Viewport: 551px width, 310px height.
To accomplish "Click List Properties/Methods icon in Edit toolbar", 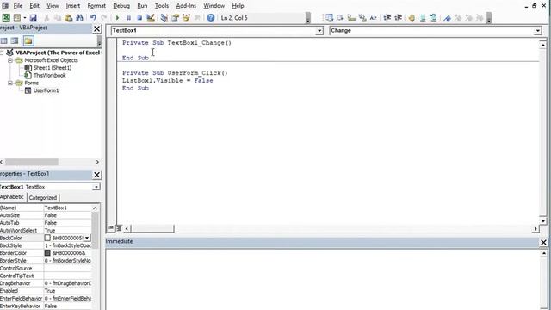I will pyautogui.click(x=329, y=17).
